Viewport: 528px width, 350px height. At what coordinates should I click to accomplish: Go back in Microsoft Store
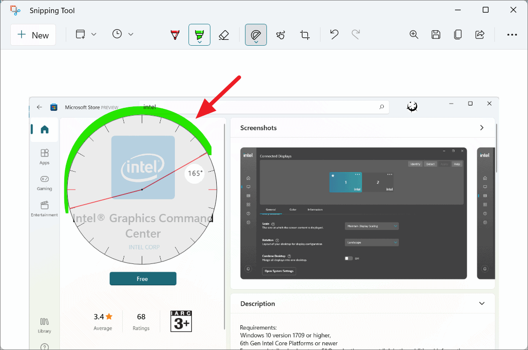tap(39, 107)
